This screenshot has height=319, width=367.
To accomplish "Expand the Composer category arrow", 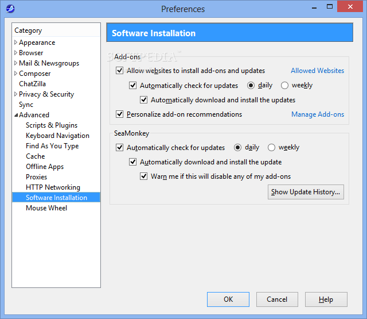I will point(15,74).
